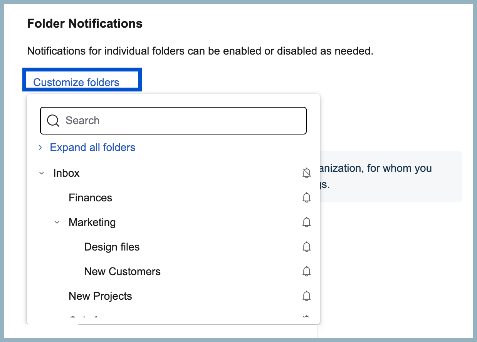Select the New Projects folder
477x342 pixels.
100,296
